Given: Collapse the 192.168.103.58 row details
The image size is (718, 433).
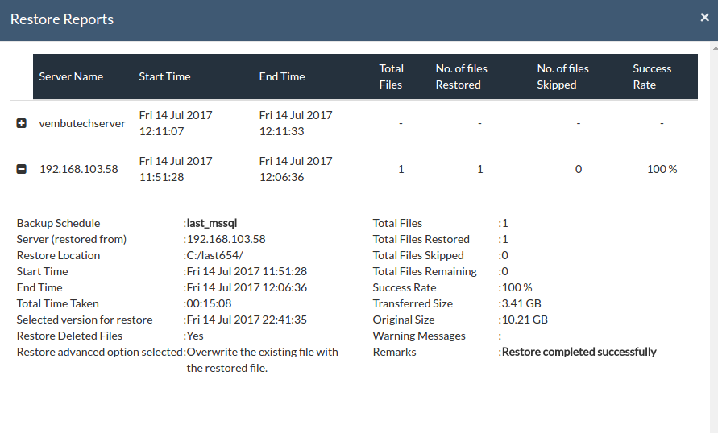Looking at the screenshot, I should 21,169.
